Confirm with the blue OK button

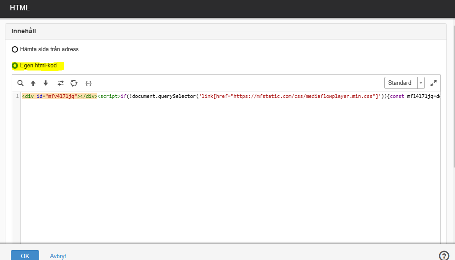point(25,256)
